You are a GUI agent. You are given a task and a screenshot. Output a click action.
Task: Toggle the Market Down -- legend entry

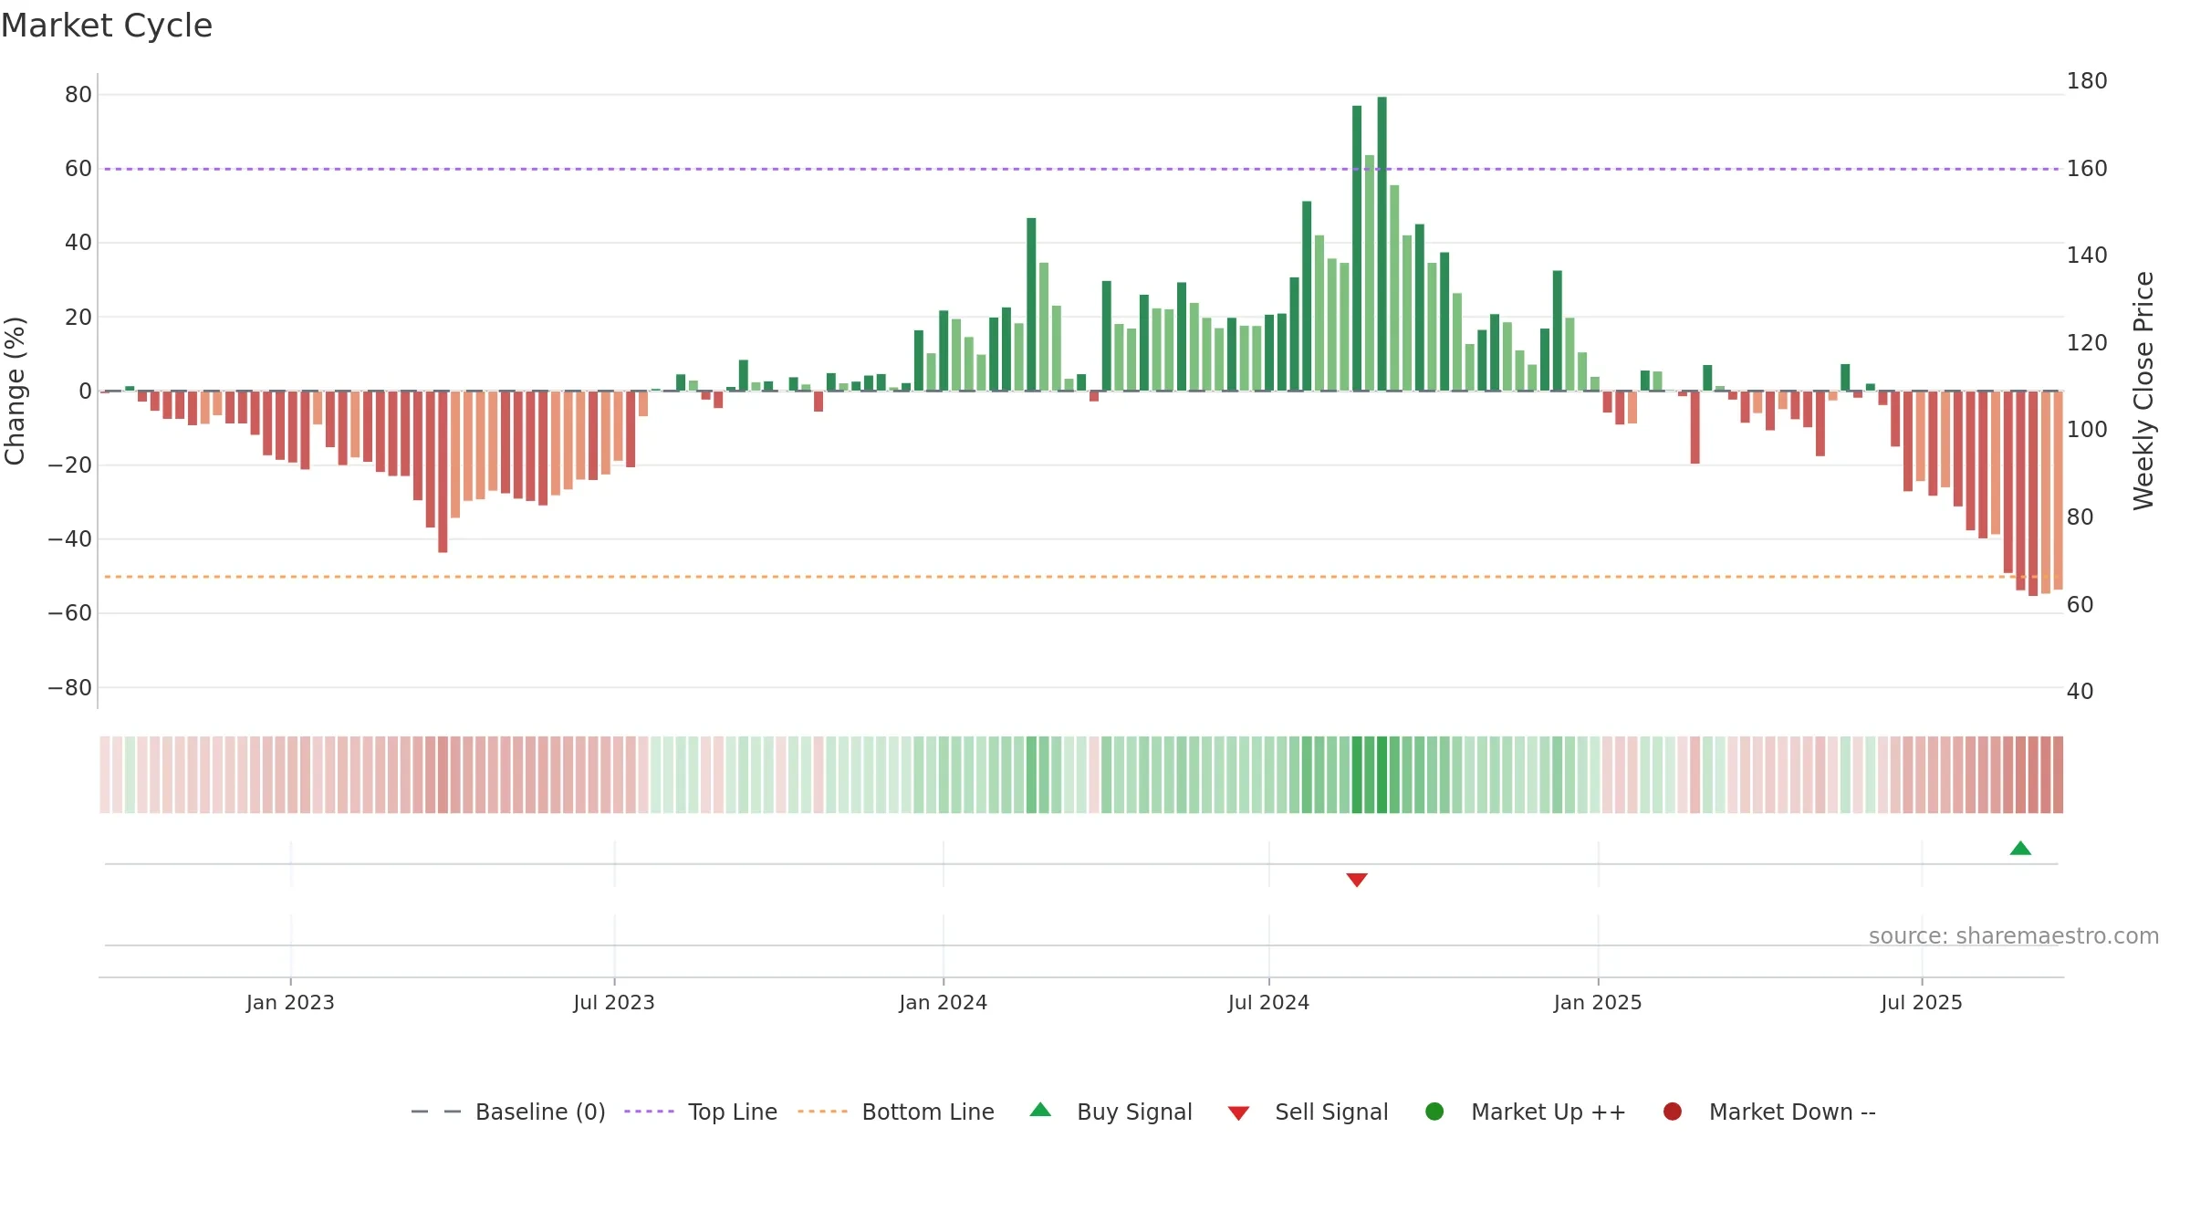1769,1112
